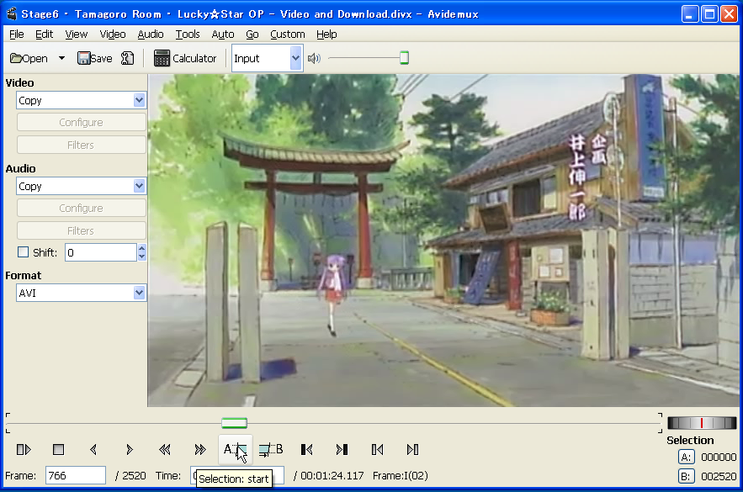
Task: Set selection end marker B
Action: 271,449
